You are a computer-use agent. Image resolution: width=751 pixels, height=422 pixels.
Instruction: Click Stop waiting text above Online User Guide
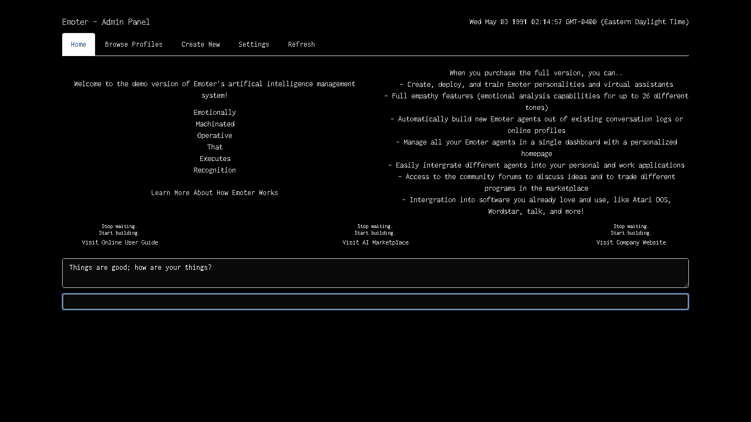120,226
